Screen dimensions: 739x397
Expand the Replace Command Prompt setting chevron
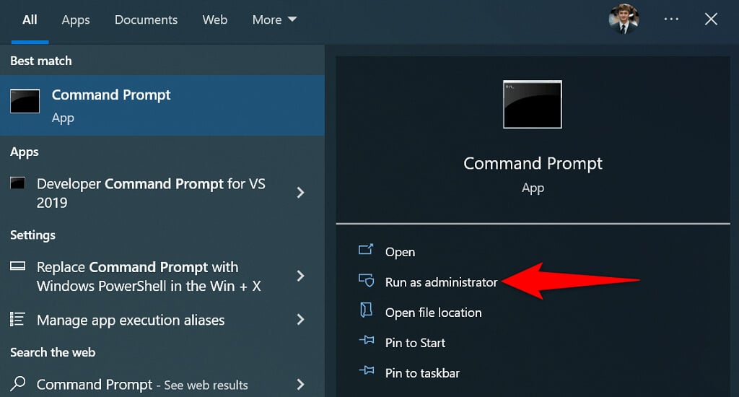[301, 276]
